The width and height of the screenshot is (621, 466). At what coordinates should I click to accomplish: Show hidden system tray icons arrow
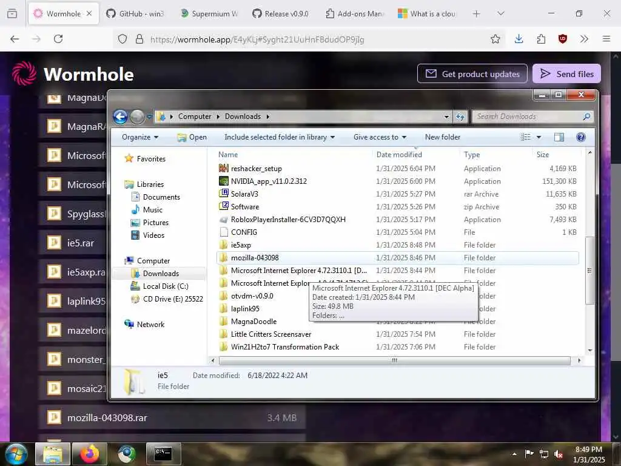(x=514, y=454)
